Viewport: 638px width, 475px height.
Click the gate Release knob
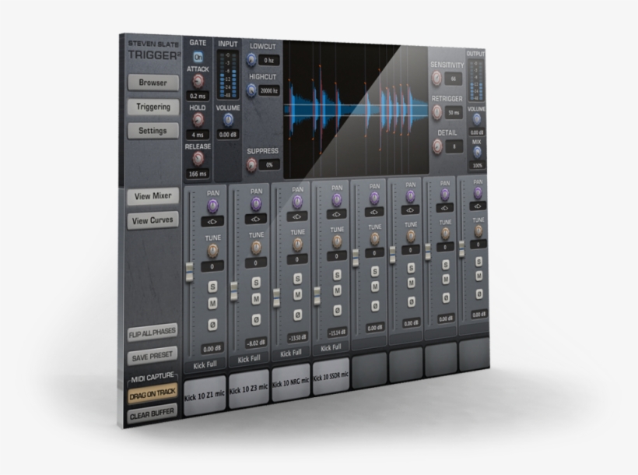198,159
